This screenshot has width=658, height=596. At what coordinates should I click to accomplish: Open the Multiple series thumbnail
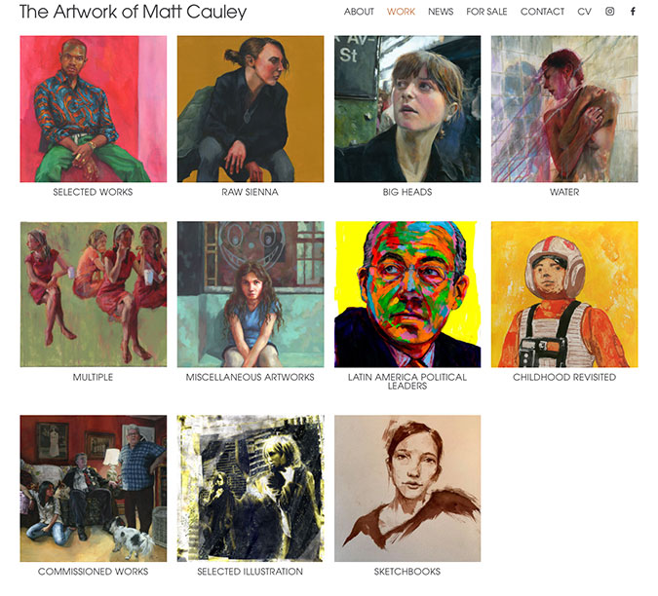point(94,294)
